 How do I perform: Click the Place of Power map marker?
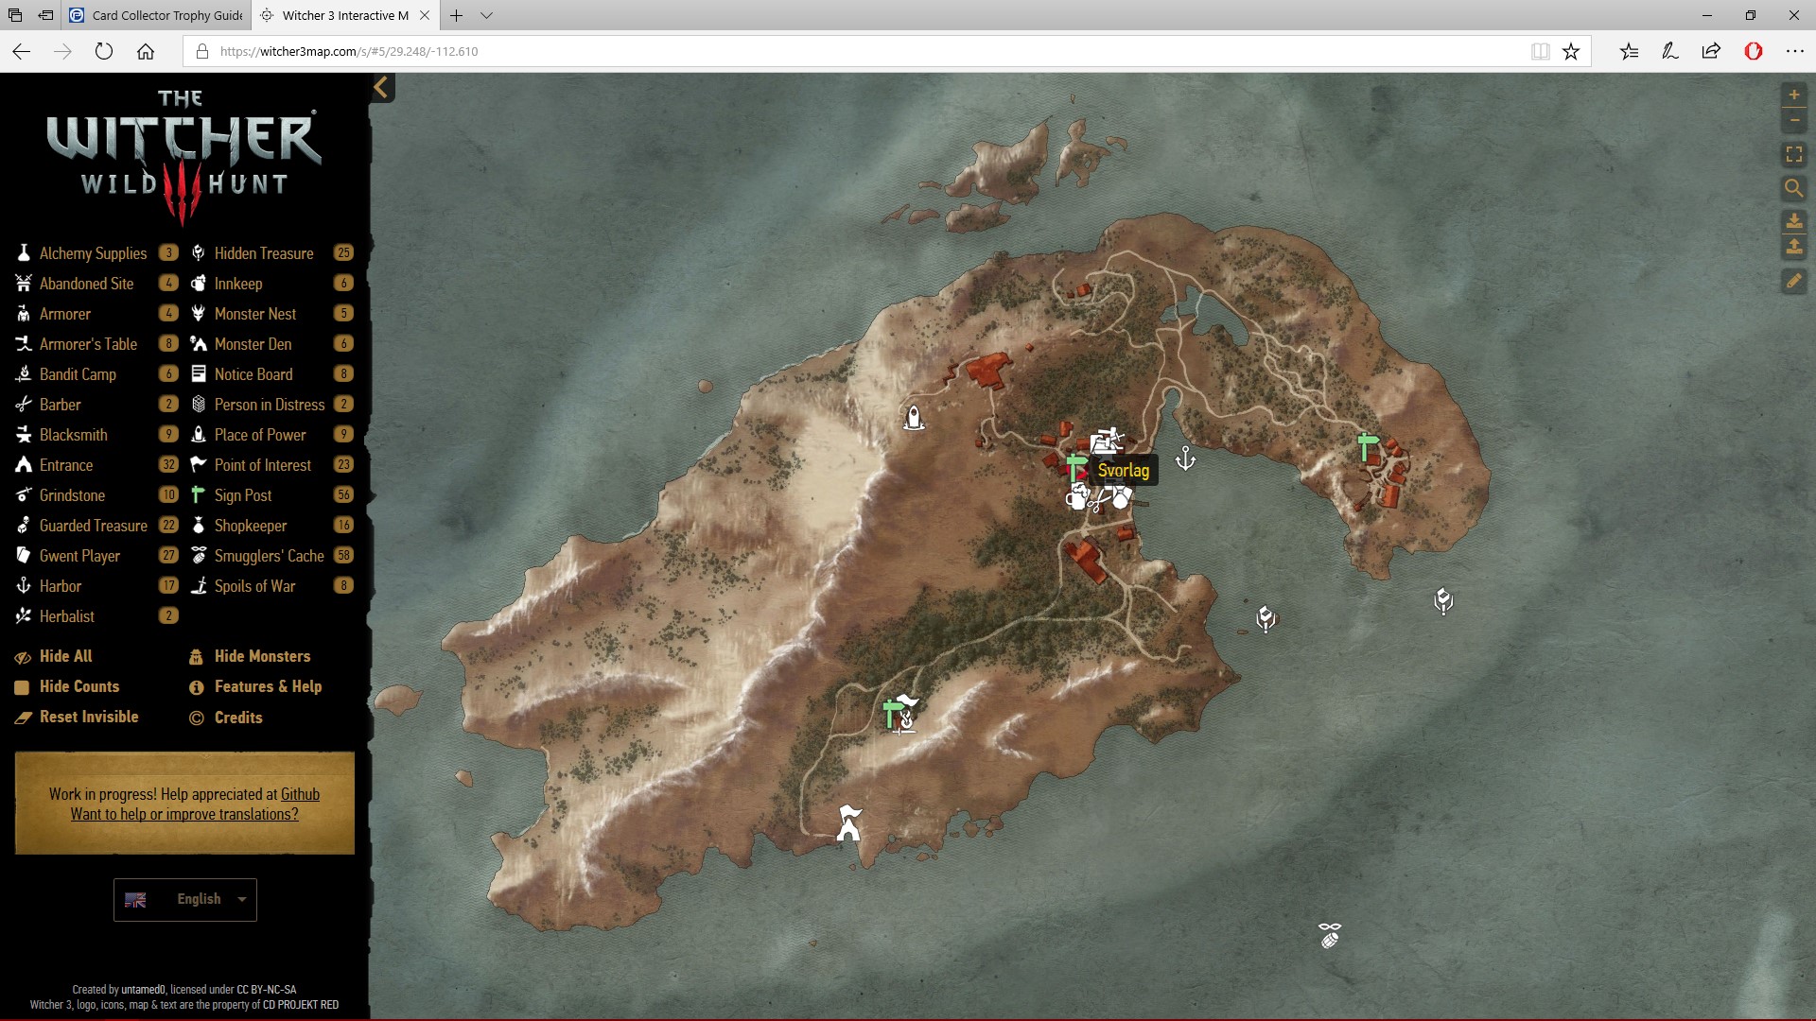(914, 417)
